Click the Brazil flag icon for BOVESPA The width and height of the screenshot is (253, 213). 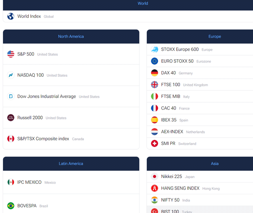pos(11,206)
